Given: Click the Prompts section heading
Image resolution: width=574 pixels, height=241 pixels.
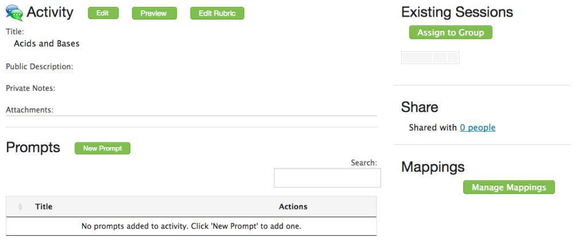Looking at the screenshot, I should 33,147.
